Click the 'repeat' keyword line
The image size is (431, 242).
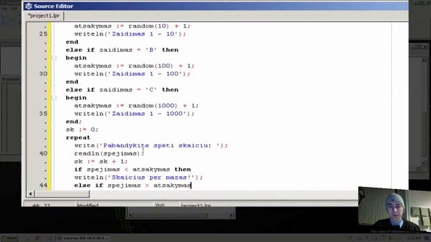(78, 137)
